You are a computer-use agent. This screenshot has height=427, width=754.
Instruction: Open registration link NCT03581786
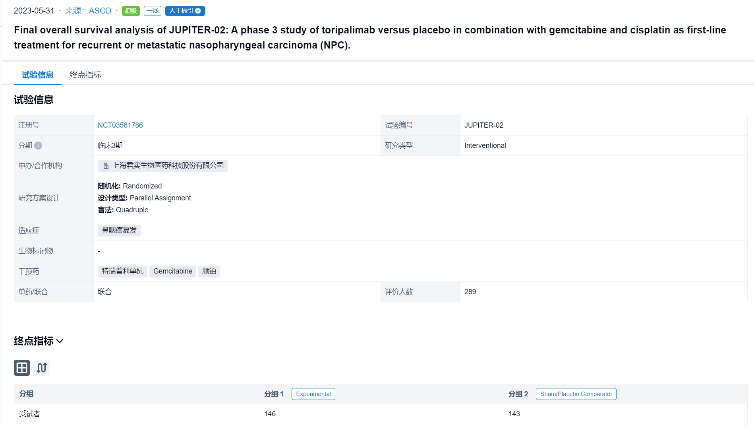(120, 125)
